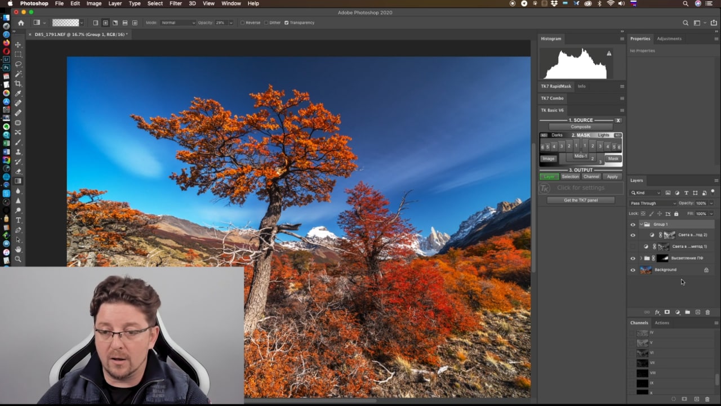
Task: Collapse the Group 1 layer group
Action: [x=640, y=225]
